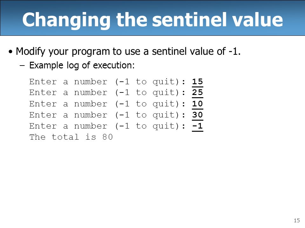Click the 'Example log of execution' sub-bullet
Image resolution: width=305 pixels, height=228 pixels.
[82, 65]
